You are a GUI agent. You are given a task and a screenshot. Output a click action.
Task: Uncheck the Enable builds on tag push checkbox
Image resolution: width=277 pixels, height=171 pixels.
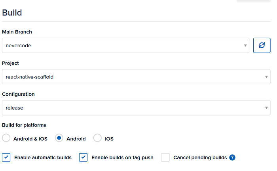click(x=83, y=157)
